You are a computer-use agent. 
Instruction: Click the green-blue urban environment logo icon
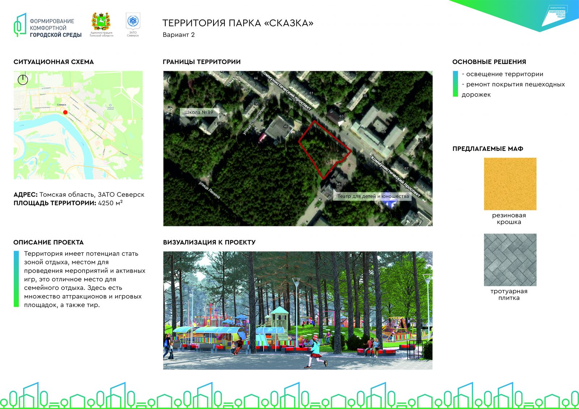[x=20, y=25]
